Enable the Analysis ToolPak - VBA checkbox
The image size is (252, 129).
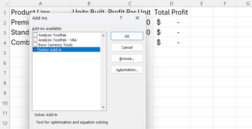pos(35,40)
